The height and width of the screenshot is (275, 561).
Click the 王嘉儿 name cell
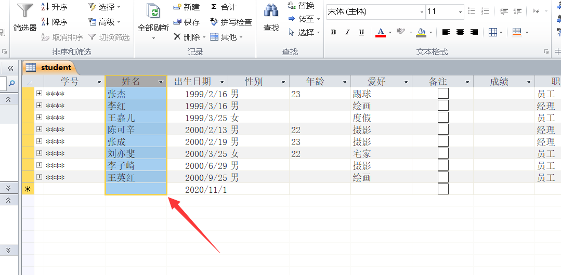[135, 117]
